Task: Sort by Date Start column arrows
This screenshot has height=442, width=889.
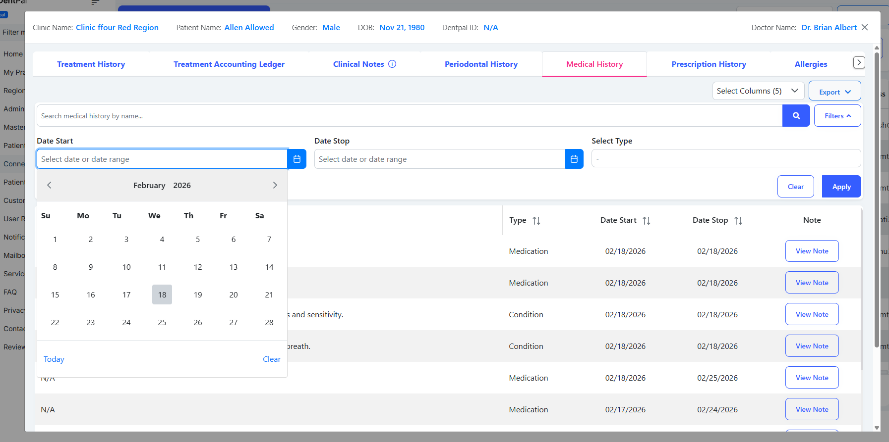Action: pos(646,221)
